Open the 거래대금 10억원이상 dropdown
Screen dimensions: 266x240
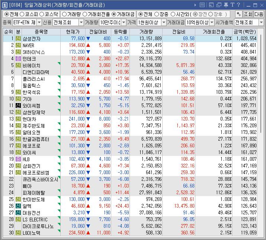(212, 22)
